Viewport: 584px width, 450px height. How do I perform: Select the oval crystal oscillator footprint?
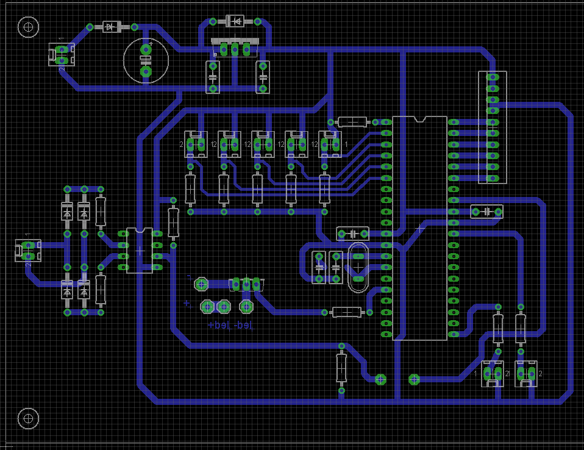[357, 266]
